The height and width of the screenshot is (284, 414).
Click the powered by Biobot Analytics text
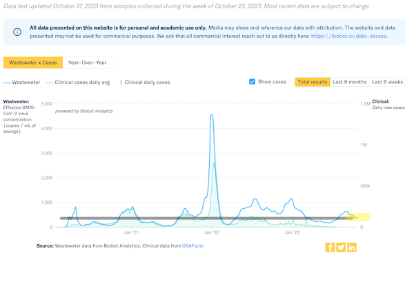point(83,110)
